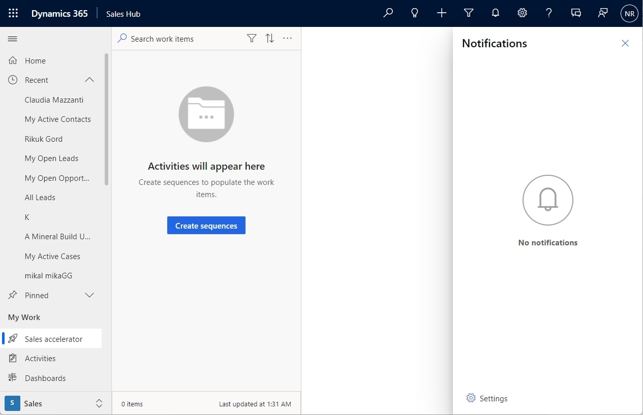Screen dimensions: 643x415
Task: Expand the Pinned section chevron
Action: click(x=89, y=296)
